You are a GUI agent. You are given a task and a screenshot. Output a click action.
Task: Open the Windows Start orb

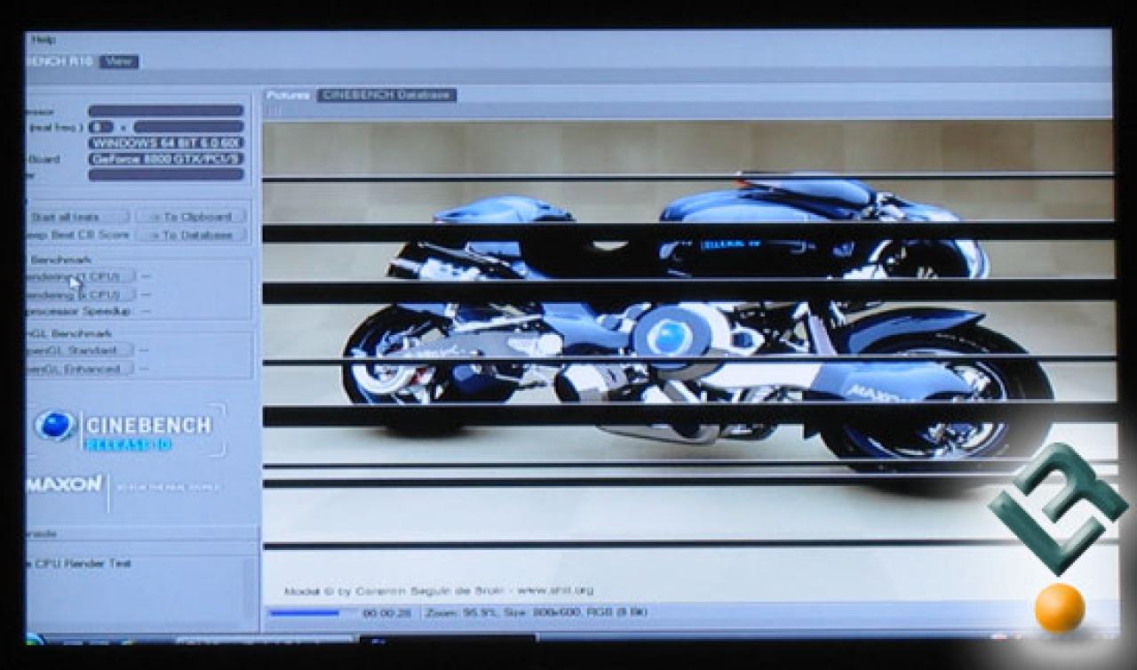coord(35,638)
